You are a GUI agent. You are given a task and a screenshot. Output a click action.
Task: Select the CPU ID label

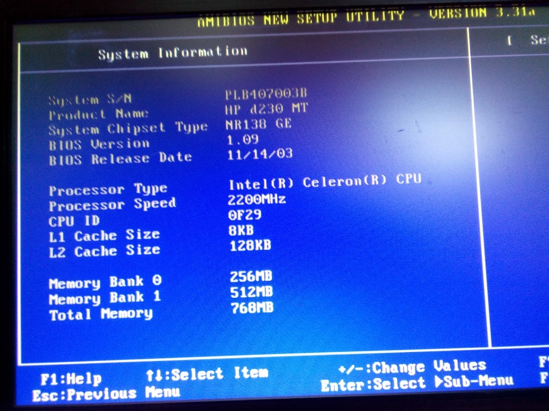[x=74, y=221]
